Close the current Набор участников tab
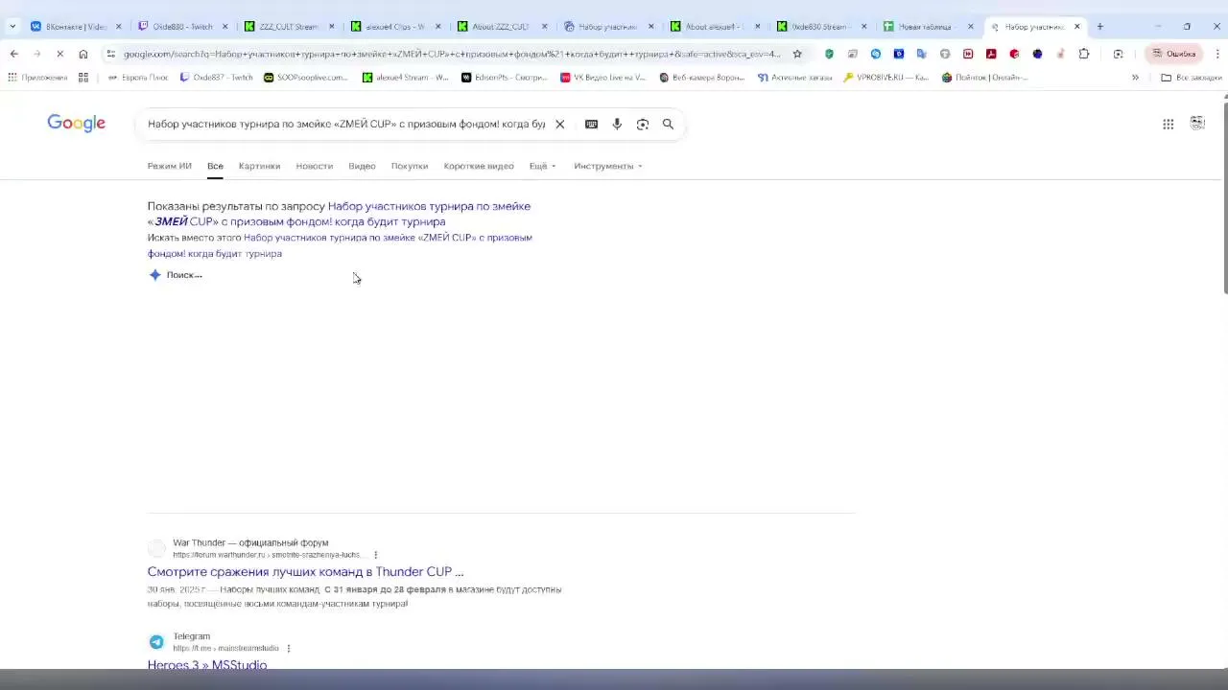 pyautogui.click(x=1076, y=26)
